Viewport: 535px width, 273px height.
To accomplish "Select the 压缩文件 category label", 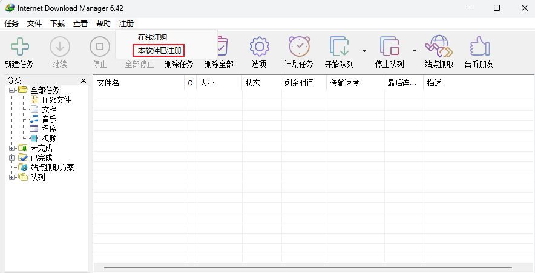I will coord(56,100).
